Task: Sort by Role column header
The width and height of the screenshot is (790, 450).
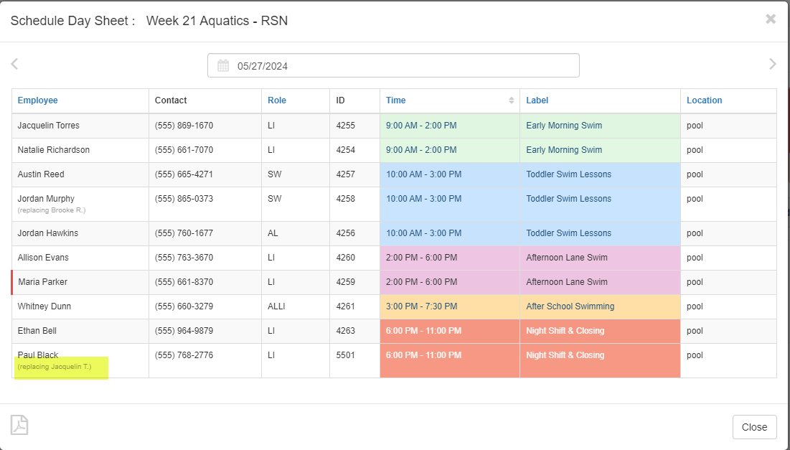Action: 277,100
